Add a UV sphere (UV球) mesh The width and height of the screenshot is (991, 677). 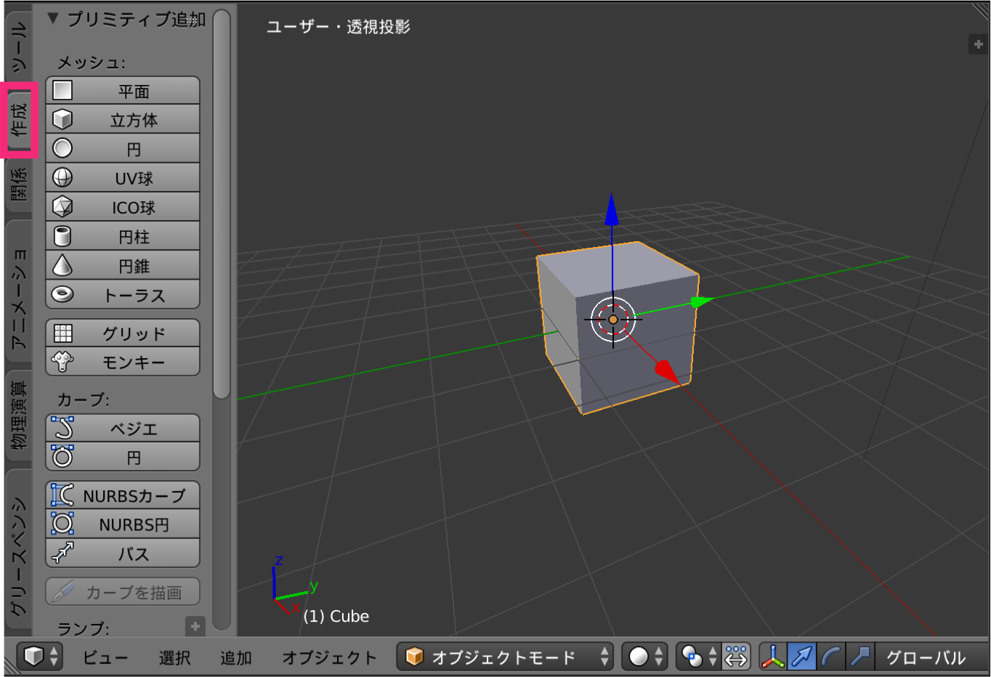tap(123, 178)
